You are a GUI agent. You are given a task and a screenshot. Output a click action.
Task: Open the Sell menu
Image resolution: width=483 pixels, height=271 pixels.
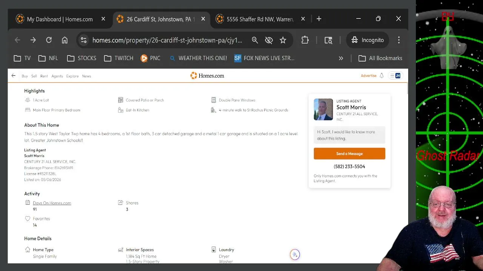pyautogui.click(x=34, y=76)
